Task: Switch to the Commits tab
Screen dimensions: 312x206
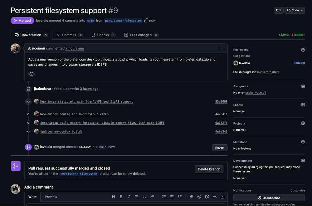Action: [70, 35]
